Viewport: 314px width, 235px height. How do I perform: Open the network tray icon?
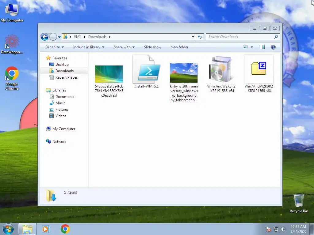pos(276,229)
